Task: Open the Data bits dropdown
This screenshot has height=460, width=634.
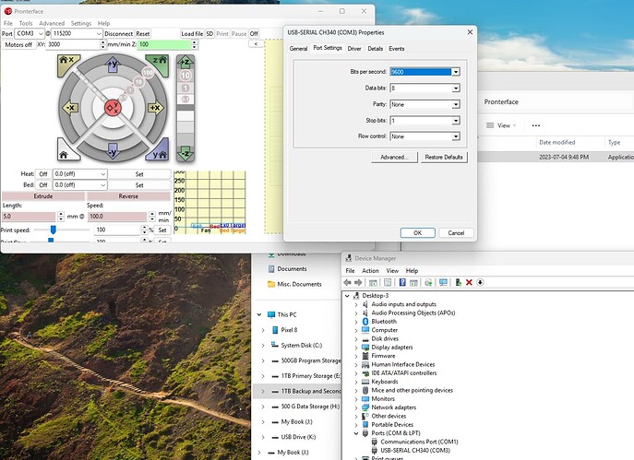Action: tap(456, 88)
